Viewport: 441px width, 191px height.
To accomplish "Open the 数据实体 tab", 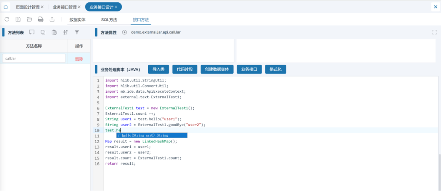I will [x=77, y=20].
